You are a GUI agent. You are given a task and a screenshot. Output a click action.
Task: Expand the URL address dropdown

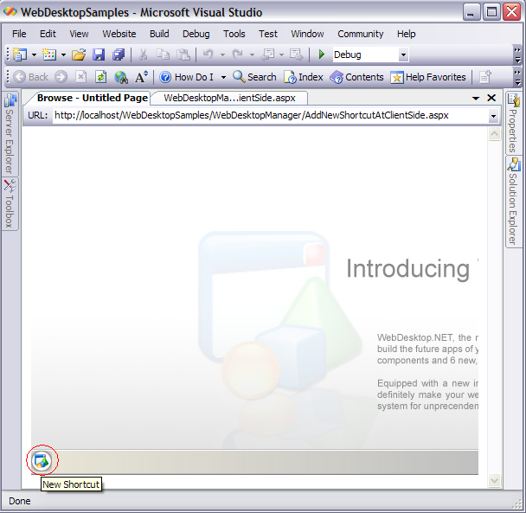493,116
